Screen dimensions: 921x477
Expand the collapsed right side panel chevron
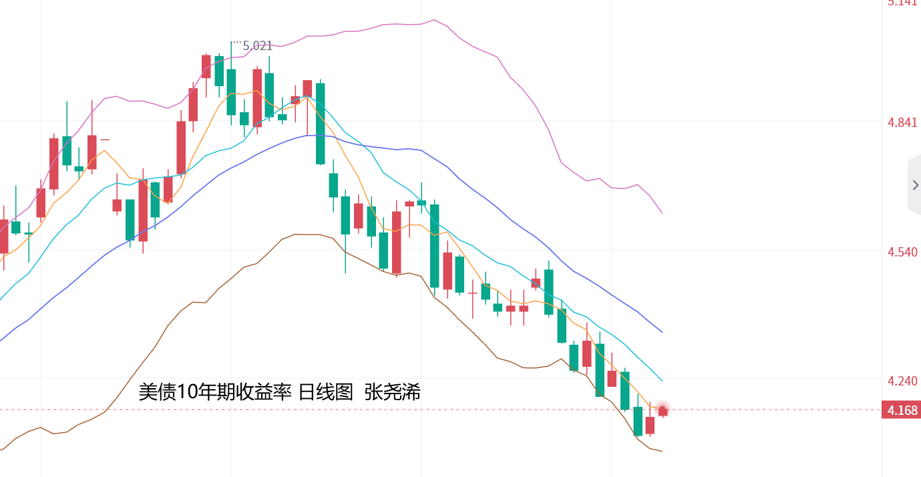pyautogui.click(x=915, y=185)
